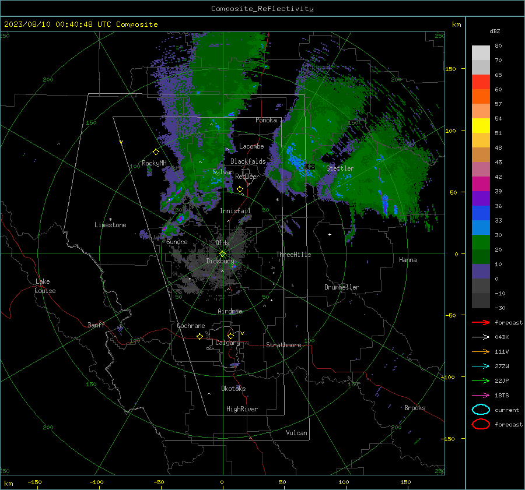Screen dimensions: 525x490
Task: Click the Sundre label
Action: point(177,242)
